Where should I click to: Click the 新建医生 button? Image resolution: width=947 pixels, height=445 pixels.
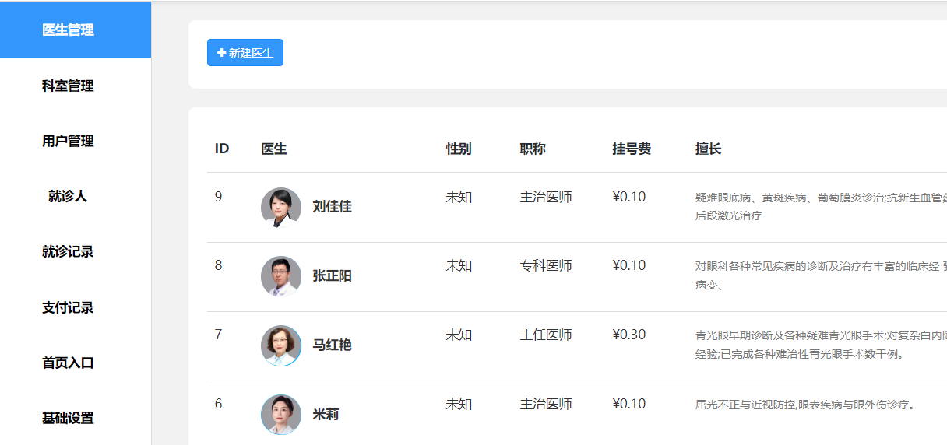[x=245, y=53]
